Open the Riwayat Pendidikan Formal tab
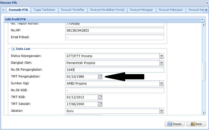 point(107,10)
